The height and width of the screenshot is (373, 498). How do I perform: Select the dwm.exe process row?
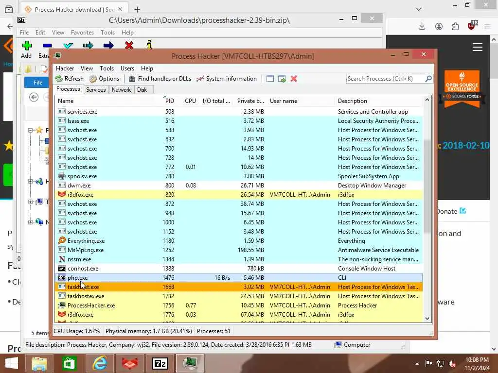pos(239,185)
